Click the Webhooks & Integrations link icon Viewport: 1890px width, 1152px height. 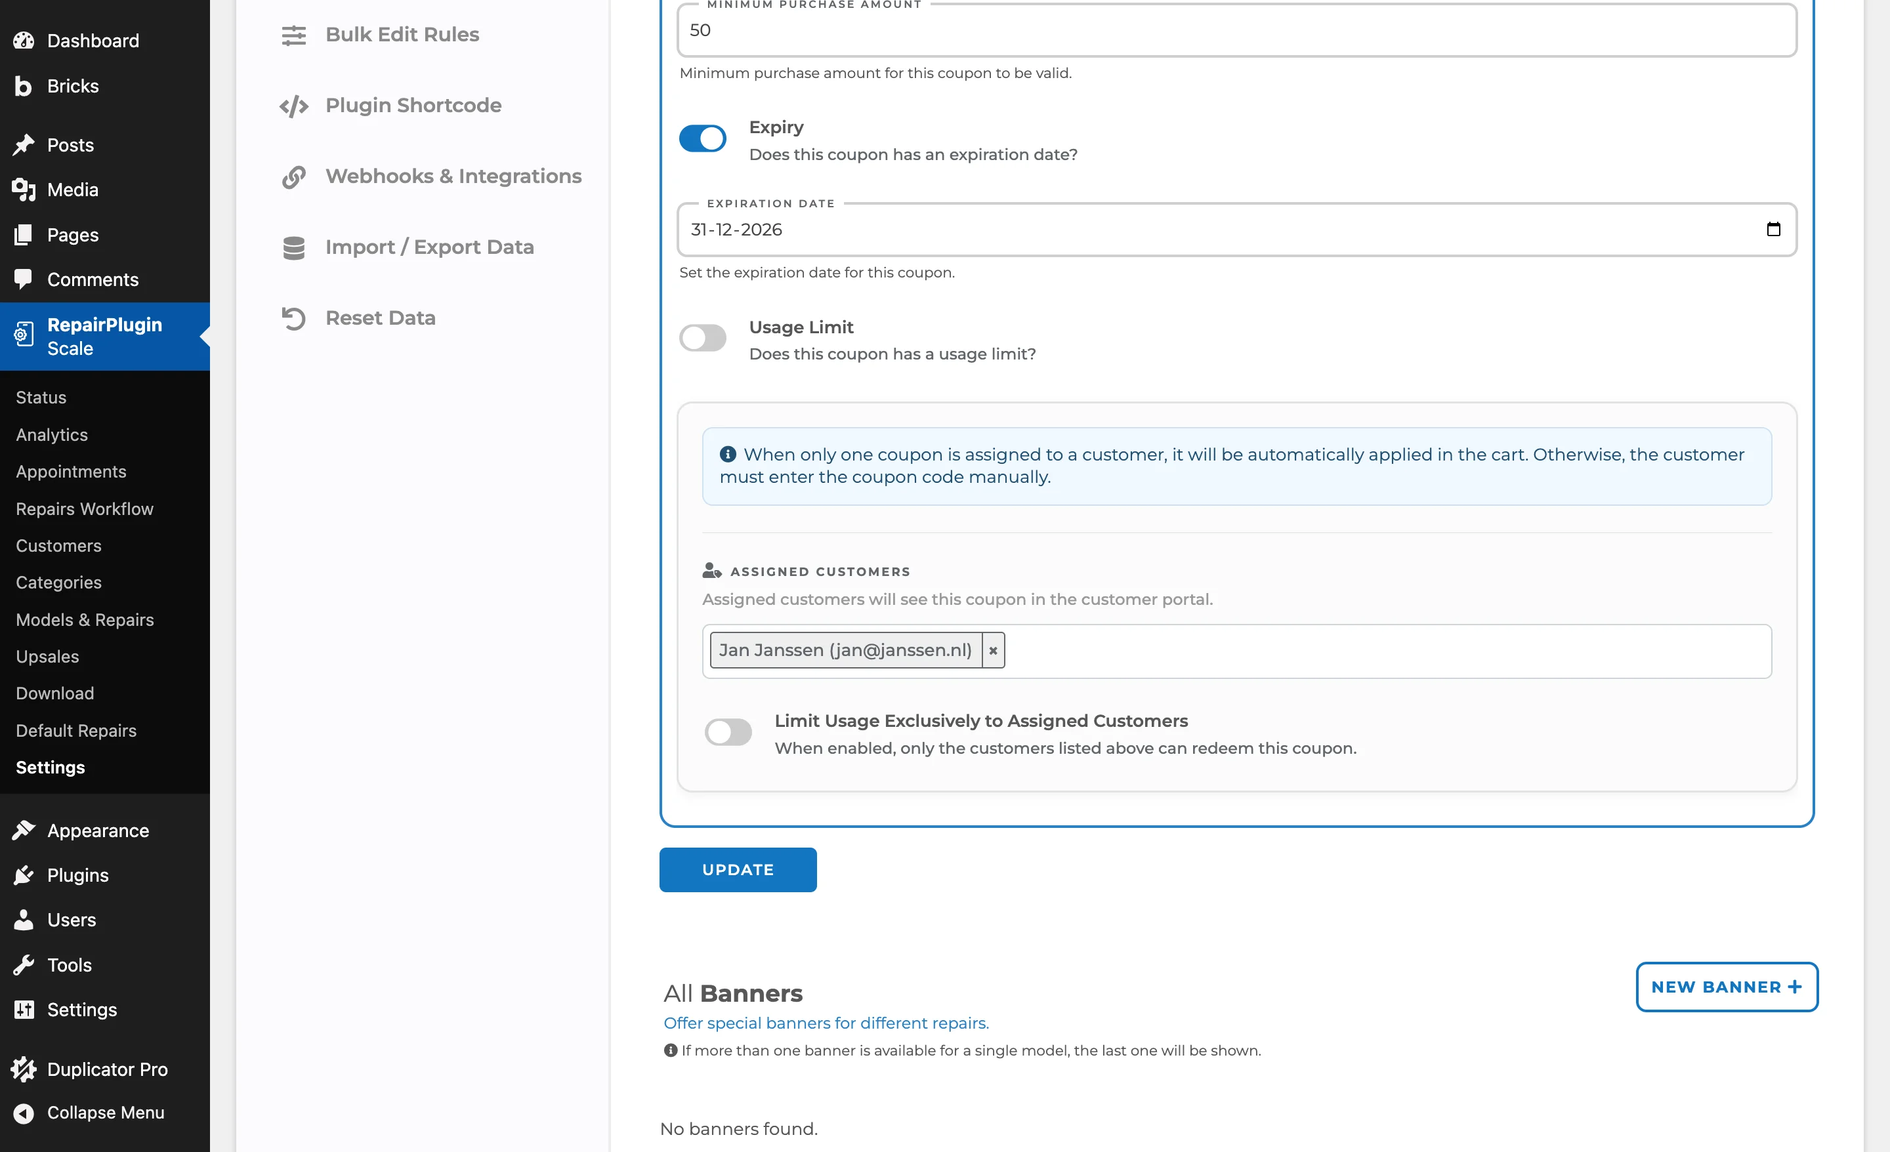[294, 177]
